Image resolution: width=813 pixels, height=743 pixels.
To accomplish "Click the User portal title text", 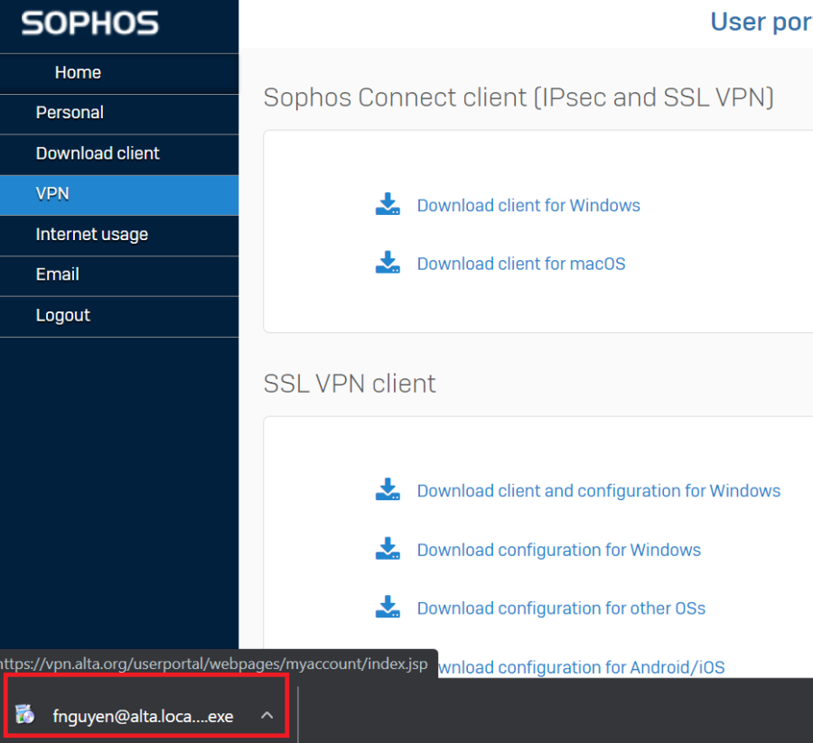I will coord(762,23).
